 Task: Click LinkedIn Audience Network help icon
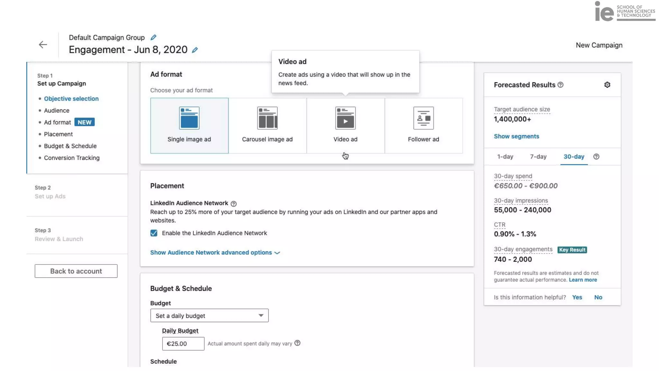[x=234, y=204]
